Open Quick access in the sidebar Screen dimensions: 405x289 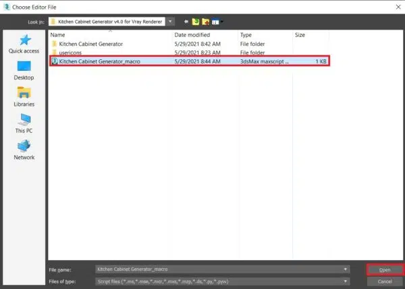tap(24, 44)
